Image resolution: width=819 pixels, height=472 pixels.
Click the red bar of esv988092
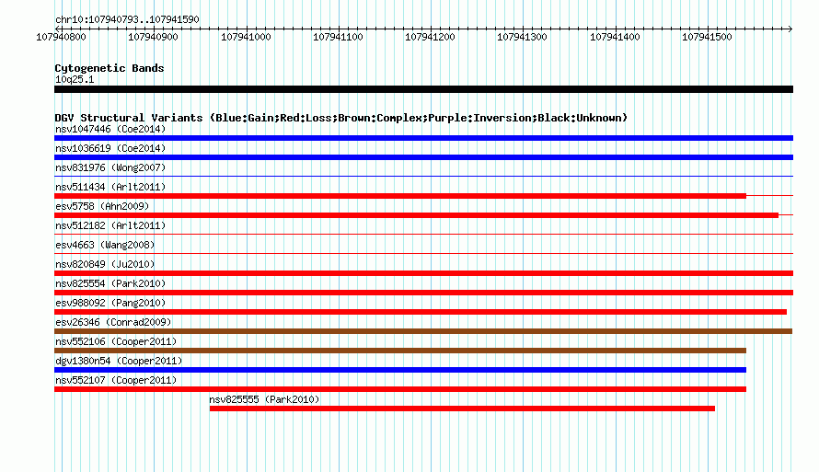tap(421, 312)
